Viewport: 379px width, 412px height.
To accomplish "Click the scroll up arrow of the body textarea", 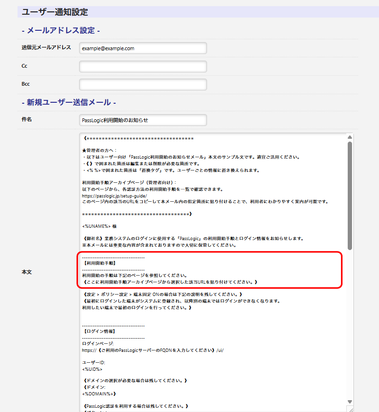I will [x=350, y=137].
